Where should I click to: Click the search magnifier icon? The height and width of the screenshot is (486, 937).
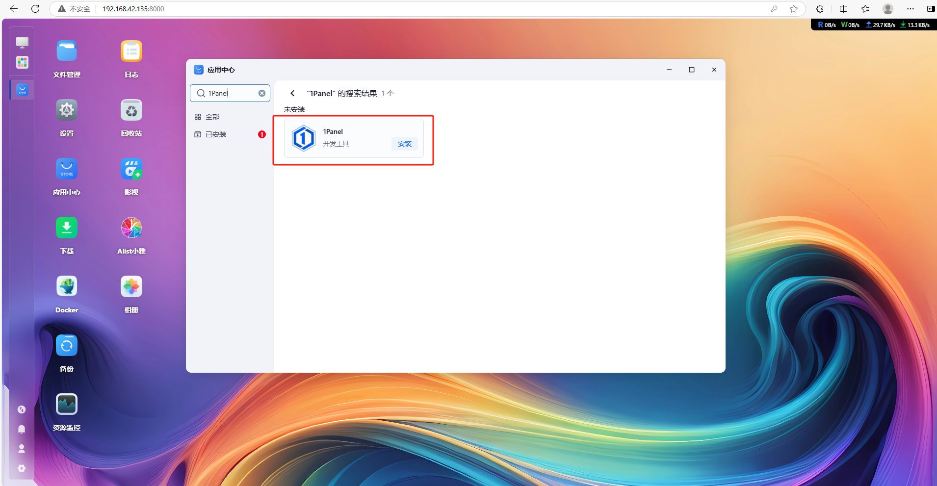pos(201,93)
